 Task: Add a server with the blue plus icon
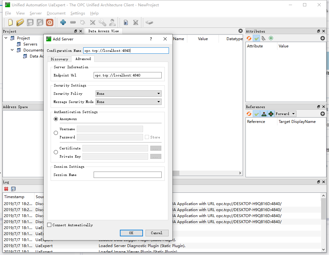(63, 22)
